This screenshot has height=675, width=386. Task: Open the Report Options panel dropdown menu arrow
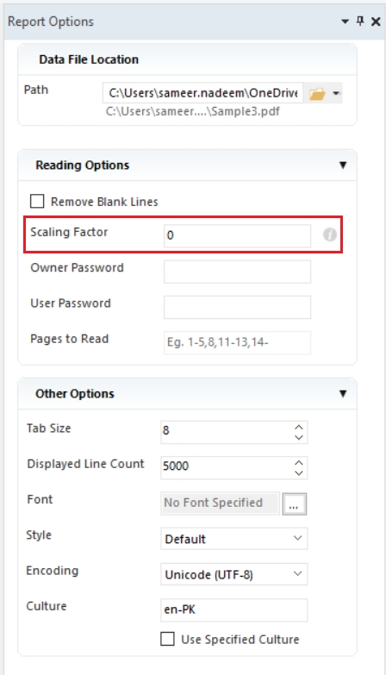[345, 22]
